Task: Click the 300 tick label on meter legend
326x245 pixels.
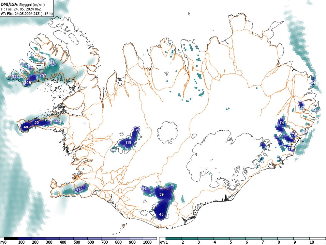Action: 49,242
